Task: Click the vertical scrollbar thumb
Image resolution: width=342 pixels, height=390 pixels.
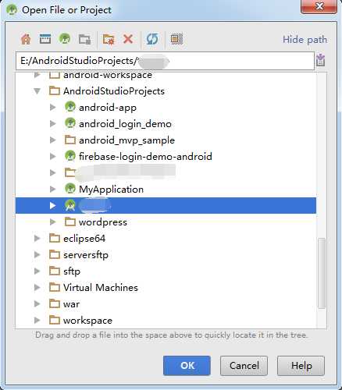Action: [x=322, y=273]
